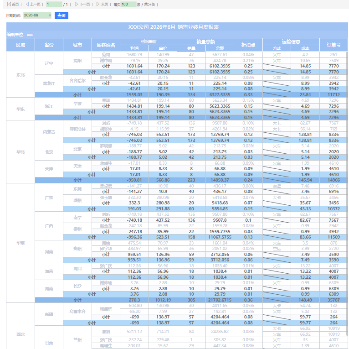Click the 利润单价 header group
The image size is (349, 349).
coord(149,42)
